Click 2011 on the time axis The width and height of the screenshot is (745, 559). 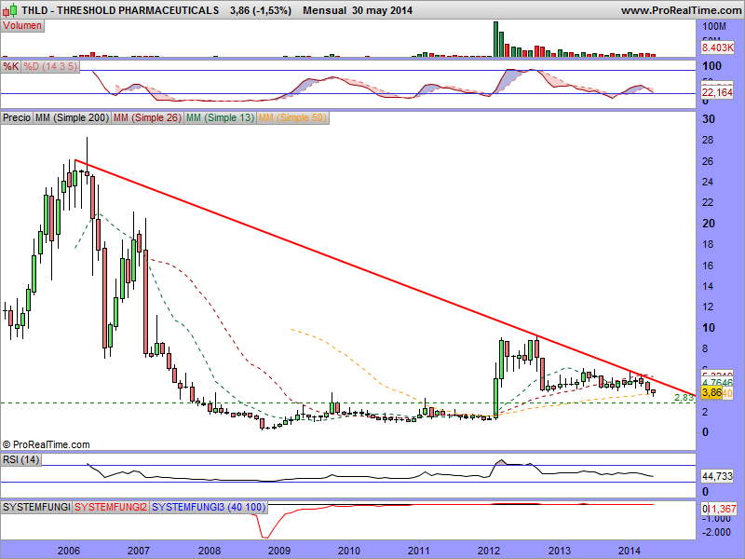point(420,551)
